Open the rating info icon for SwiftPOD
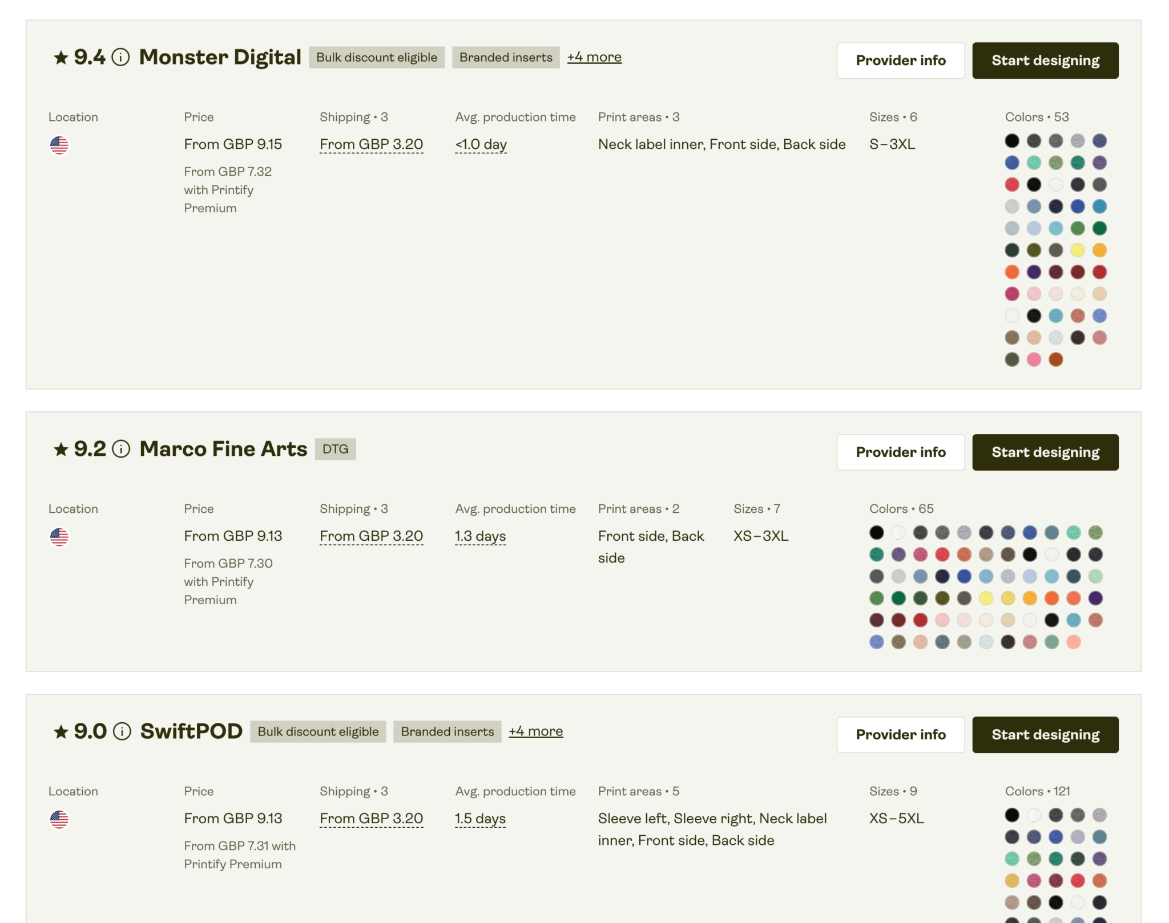1169x923 pixels. coord(120,731)
